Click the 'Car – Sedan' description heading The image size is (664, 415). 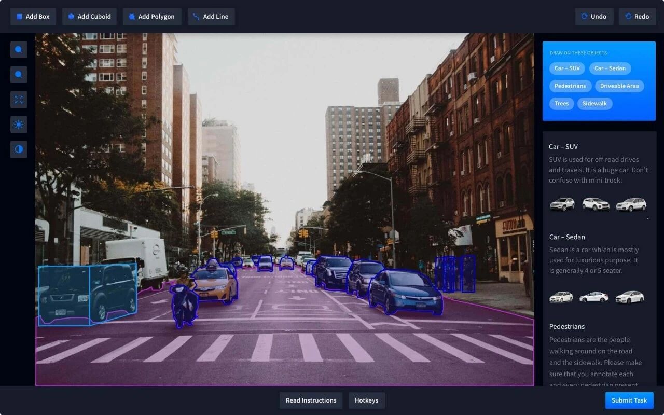click(567, 237)
